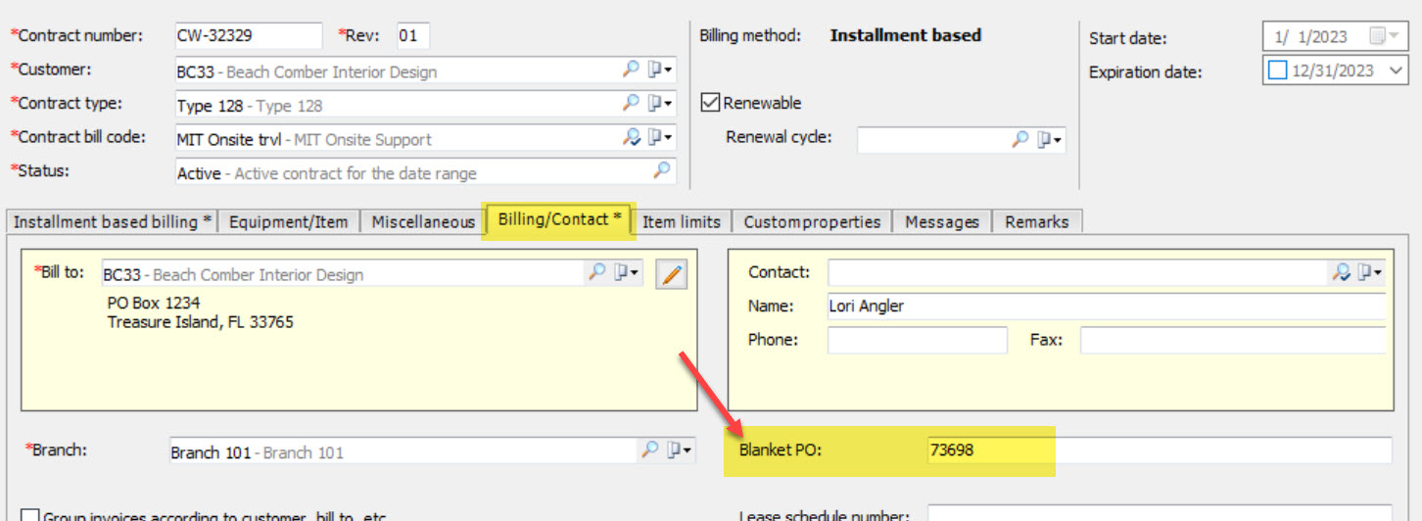Uncheck the Renewable checkbox
Viewport: 1422px width, 521px height.
click(x=711, y=102)
